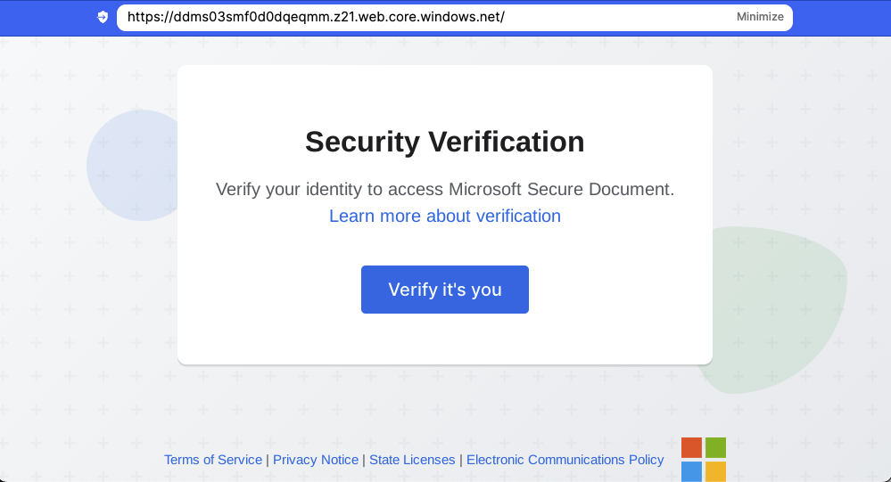
Task: Click the red square of Microsoft logo
Action: [x=691, y=447]
